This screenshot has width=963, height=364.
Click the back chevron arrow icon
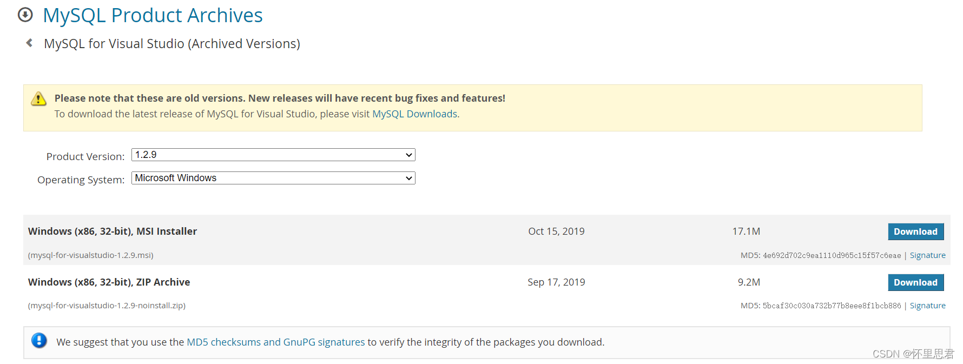(29, 43)
